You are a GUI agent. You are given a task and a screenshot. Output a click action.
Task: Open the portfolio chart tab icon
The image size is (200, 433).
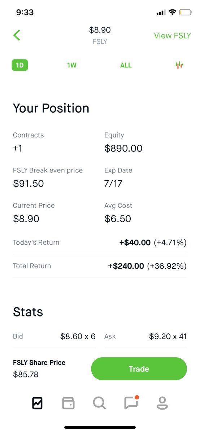pyautogui.click(x=37, y=403)
